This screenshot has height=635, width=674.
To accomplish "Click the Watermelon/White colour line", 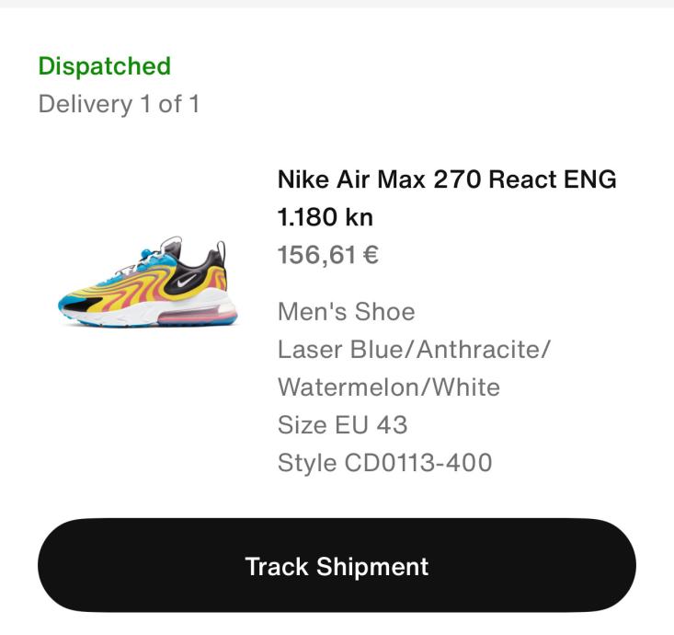I will click(388, 387).
